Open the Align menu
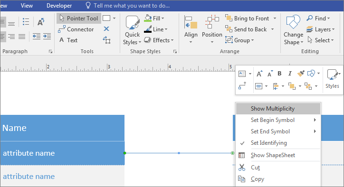Viewport: 344px width, 187px height. pos(191,29)
